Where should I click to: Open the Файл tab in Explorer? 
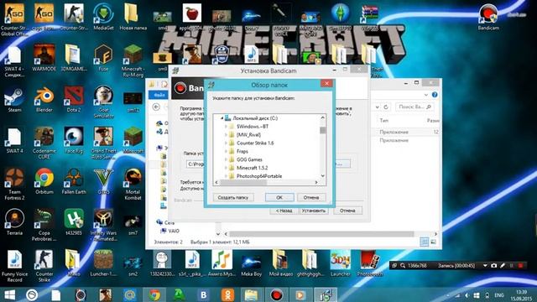(159, 95)
